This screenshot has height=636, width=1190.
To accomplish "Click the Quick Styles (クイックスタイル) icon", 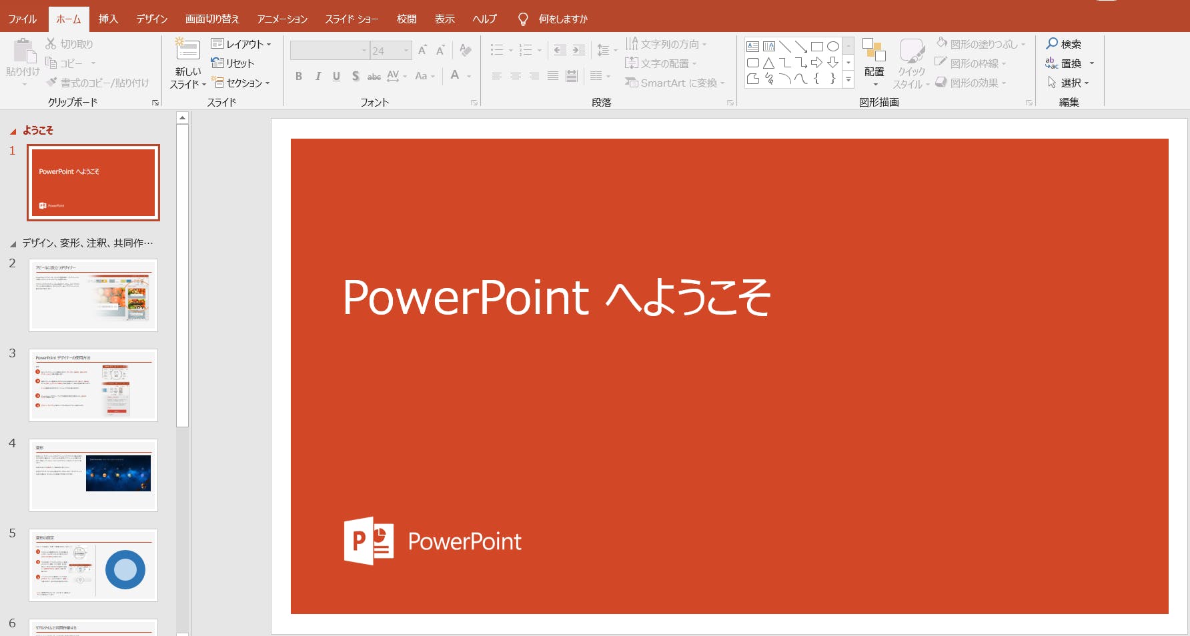I will 911,51.
